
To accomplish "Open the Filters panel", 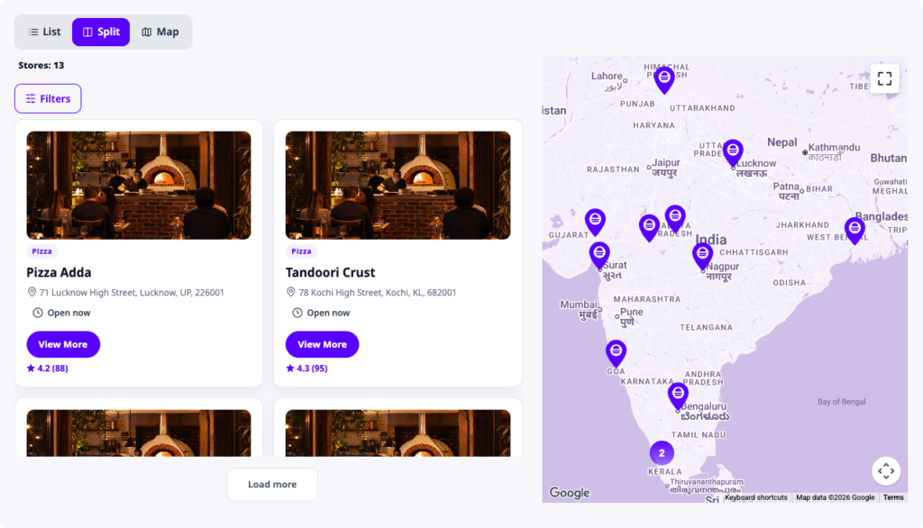I will click(x=49, y=98).
